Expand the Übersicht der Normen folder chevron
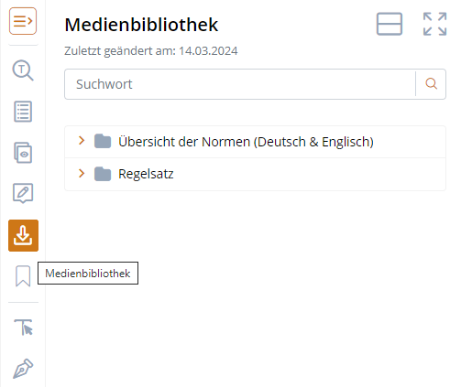Viewport: 461px width, 387px height. [82, 141]
